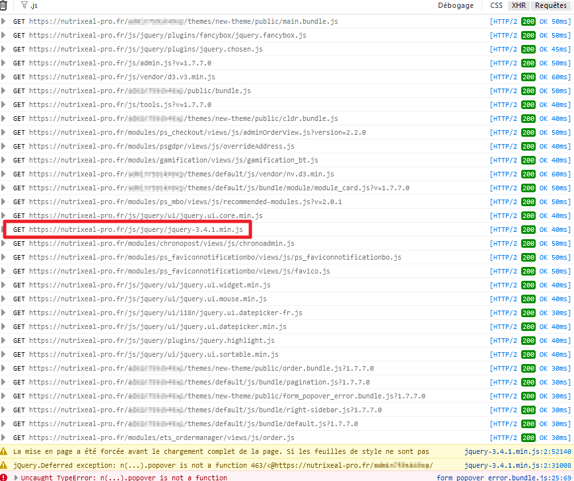
Task: Open the Débogage panel
Action: point(456,5)
